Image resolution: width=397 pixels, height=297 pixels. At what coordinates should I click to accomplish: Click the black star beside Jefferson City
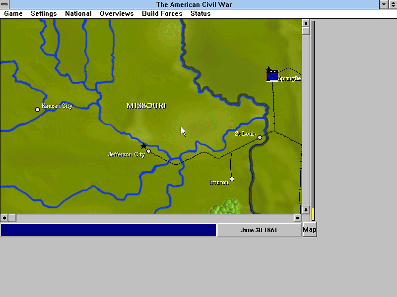click(x=144, y=146)
